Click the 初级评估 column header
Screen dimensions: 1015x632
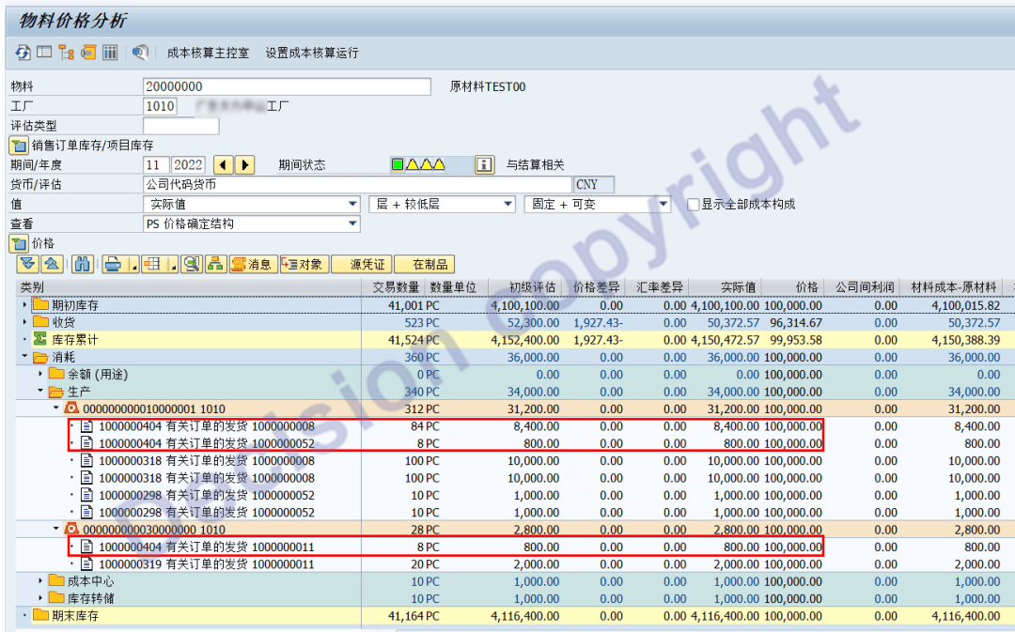[525, 287]
